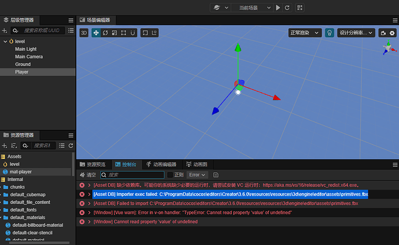Enable the 正则 regex checkbox
399x245 pixels.
[x=170, y=175]
